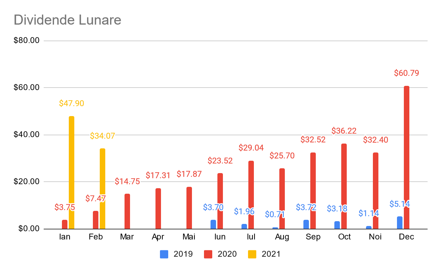This screenshot has width=441, height=272.
Task: Click the "$32.40" data label
Action: coord(376,140)
